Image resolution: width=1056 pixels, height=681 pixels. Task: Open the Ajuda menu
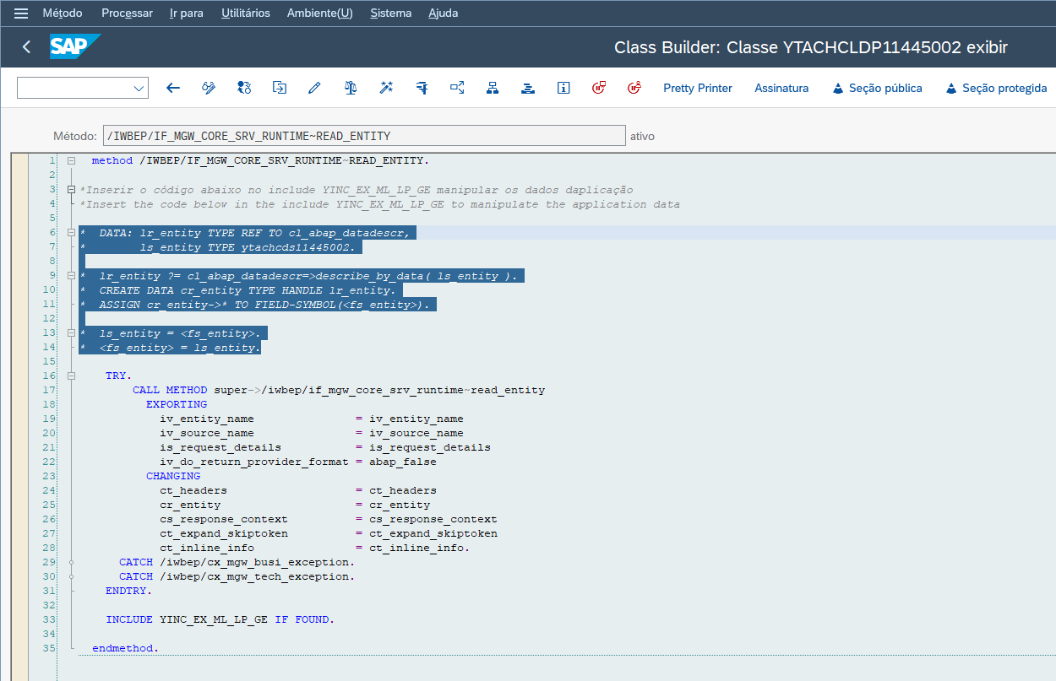coord(444,14)
